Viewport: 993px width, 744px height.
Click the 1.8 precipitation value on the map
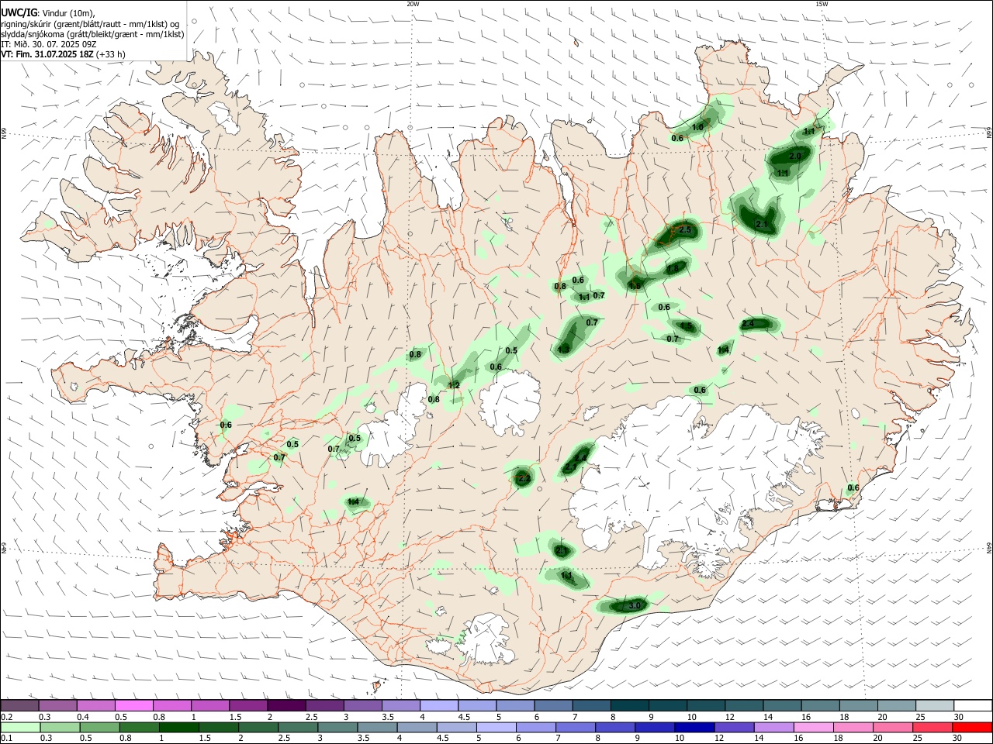click(x=673, y=268)
